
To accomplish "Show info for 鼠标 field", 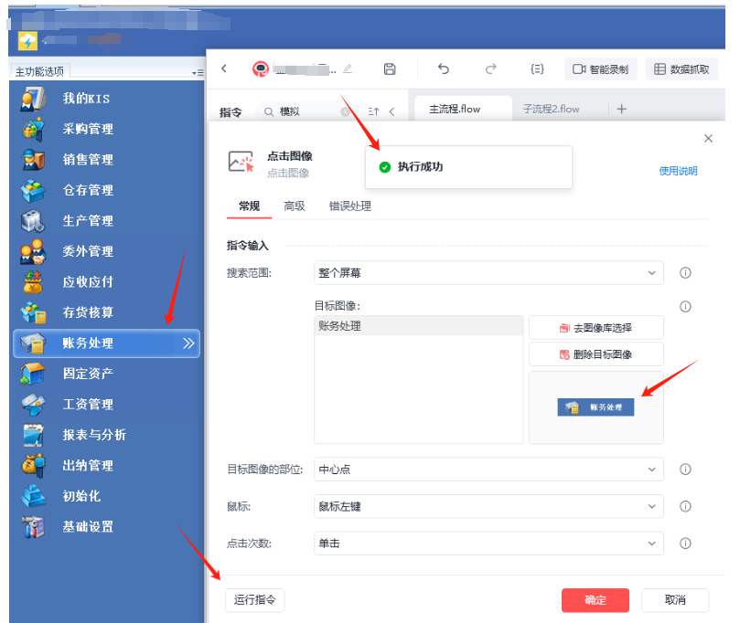I will 685,506.
